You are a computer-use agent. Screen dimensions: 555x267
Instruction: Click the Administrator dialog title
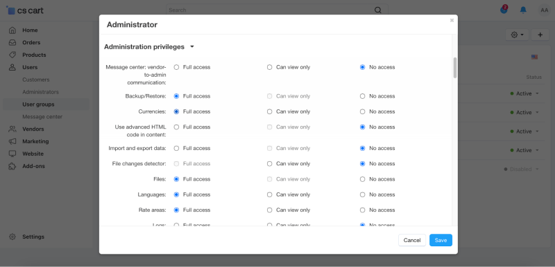(x=132, y=25)
